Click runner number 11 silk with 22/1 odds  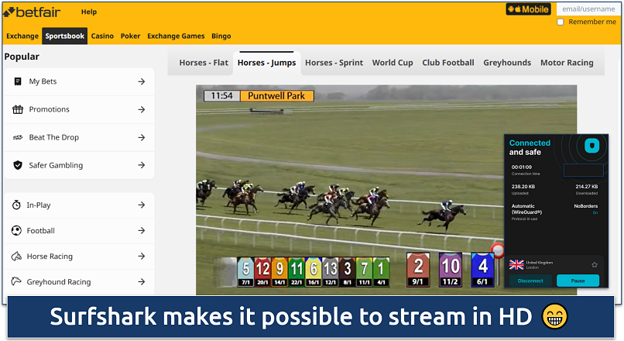coord(297,272)
